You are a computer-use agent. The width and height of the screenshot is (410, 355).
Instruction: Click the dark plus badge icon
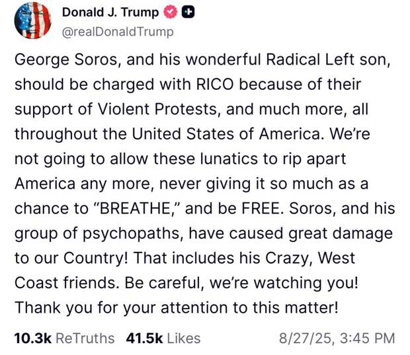click(188, 12)
